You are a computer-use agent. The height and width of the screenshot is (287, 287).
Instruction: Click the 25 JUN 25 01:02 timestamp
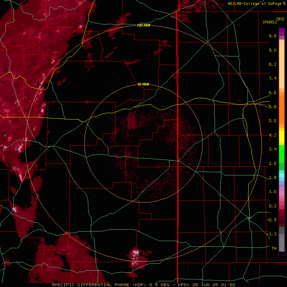214,285
